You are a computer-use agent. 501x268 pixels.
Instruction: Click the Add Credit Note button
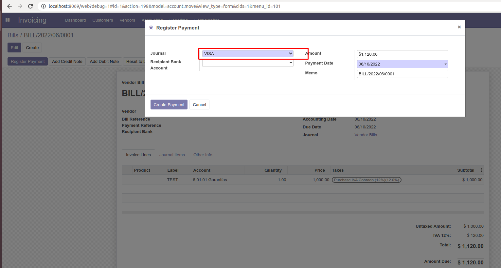tap(67, 61)
